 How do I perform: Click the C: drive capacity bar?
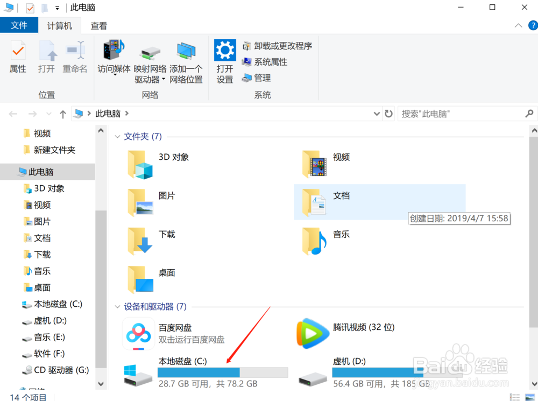[222, 372]
